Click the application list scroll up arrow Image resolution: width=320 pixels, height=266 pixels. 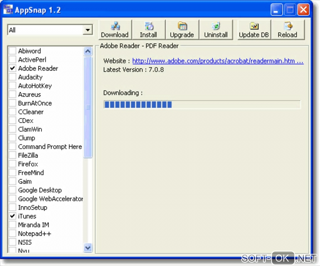pyautogui.click(x=88, y=51)
